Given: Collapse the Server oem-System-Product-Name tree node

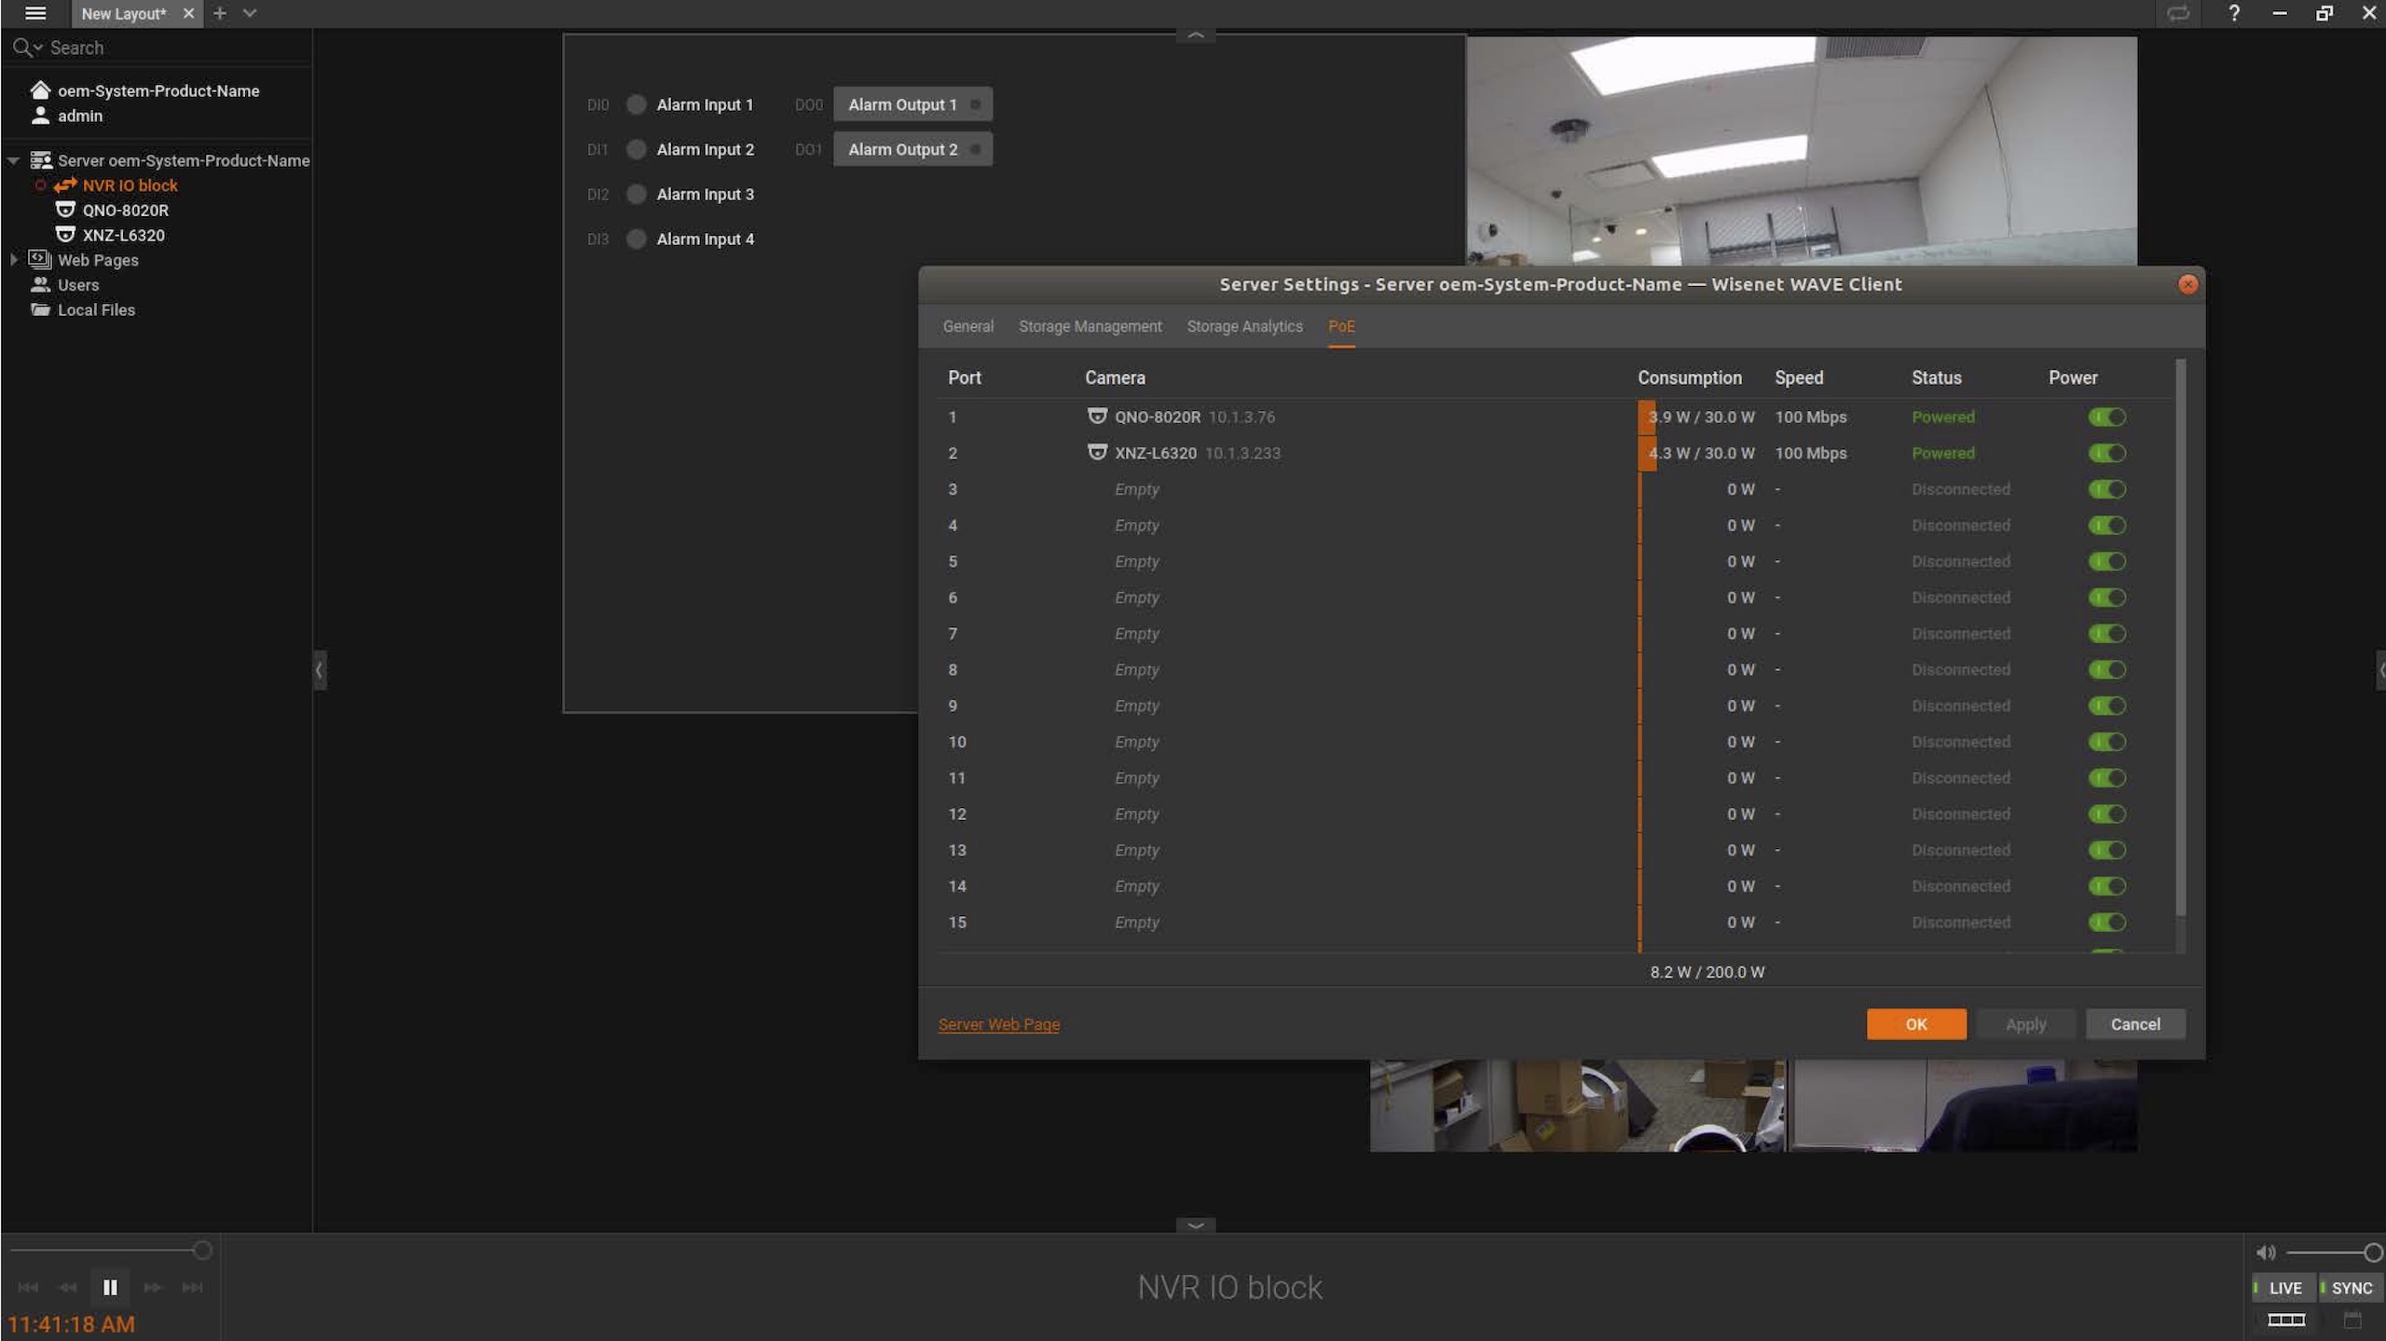Looking at the screenshot, I should tap(14, 160).
